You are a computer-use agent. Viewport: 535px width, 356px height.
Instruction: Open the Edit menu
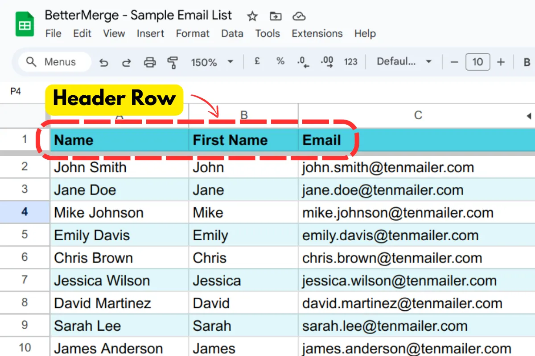(x=82, y=33)
